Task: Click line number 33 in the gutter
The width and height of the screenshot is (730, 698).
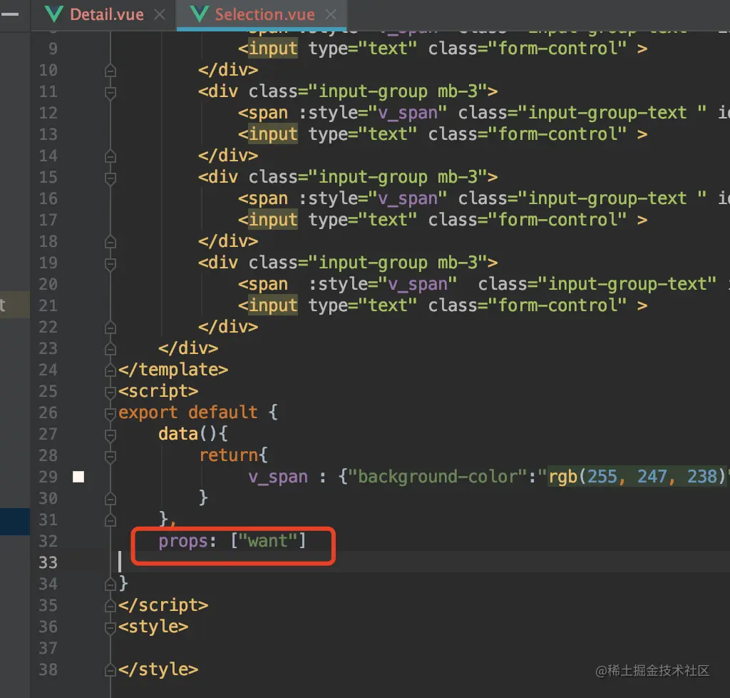Action: coord(48,562)
